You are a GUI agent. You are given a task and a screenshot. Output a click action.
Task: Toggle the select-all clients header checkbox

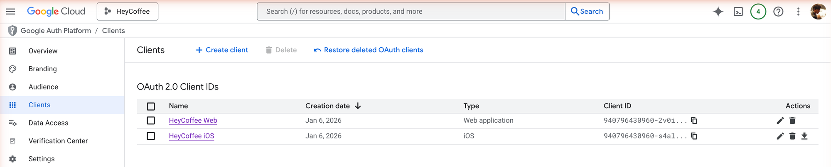coord(151,106)
